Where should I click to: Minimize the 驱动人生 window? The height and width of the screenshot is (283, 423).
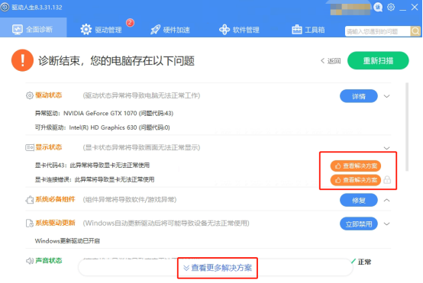[403, 9]
